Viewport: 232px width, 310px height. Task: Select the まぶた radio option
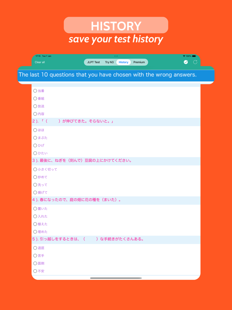click(x=35, y=138)
